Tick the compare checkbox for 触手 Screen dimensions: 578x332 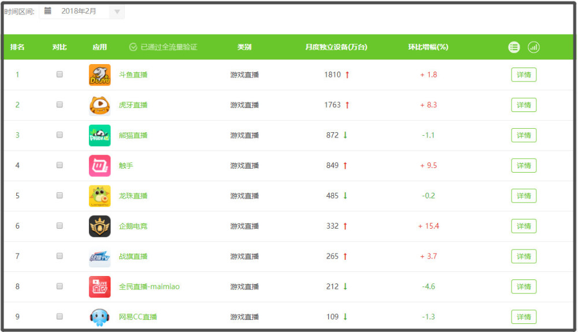(x=60, y=165)
